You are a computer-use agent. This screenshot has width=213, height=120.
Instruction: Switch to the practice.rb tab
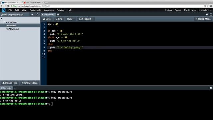click(x=49, y=14)
